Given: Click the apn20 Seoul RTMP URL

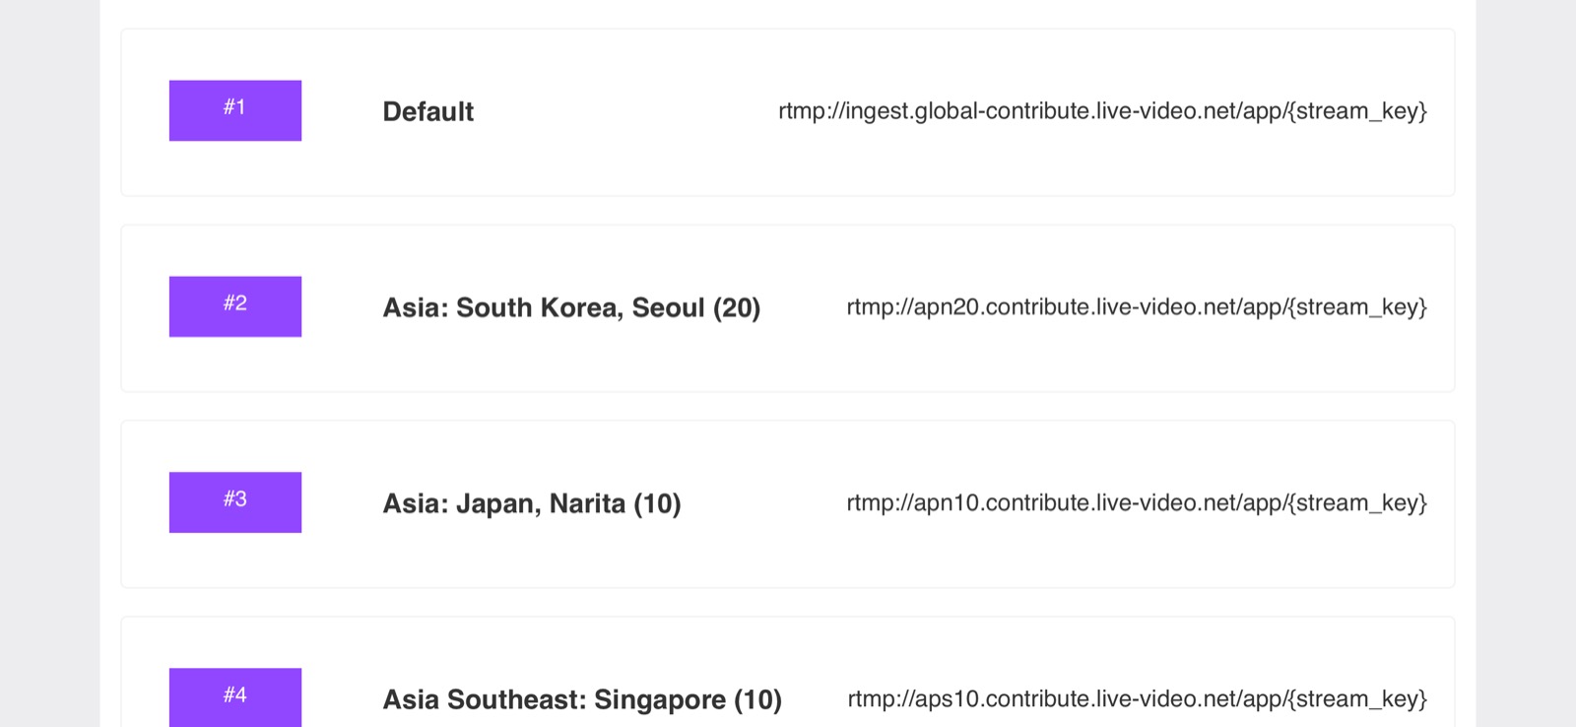Looking at the screenshot, I should pyautogui.click(x=1136, y=306).
